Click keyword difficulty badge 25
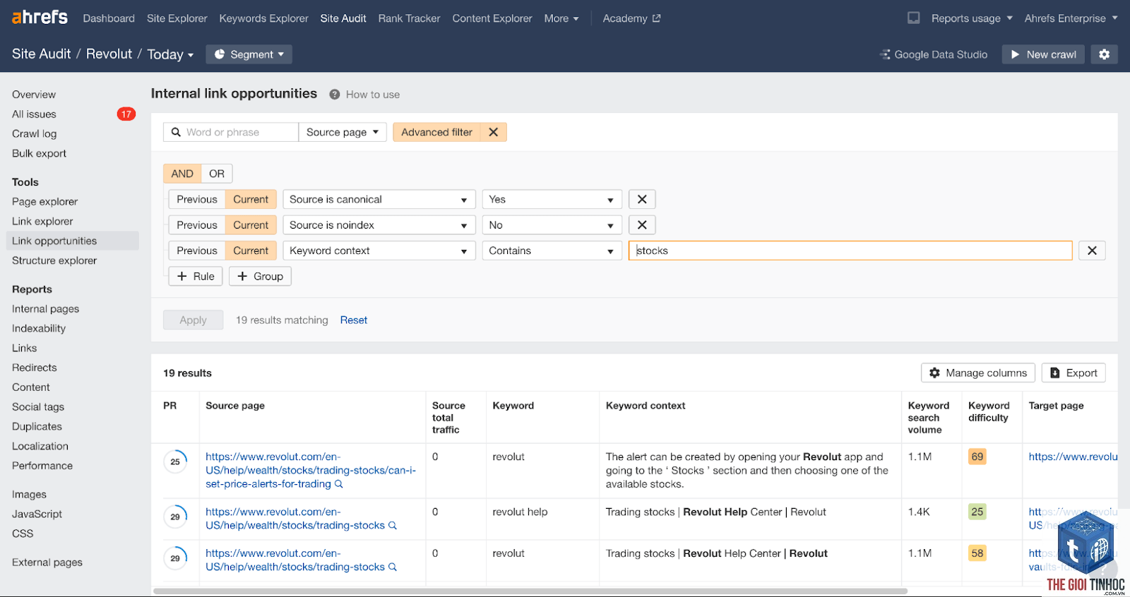1130x597 pixels. tap(977, 512)
